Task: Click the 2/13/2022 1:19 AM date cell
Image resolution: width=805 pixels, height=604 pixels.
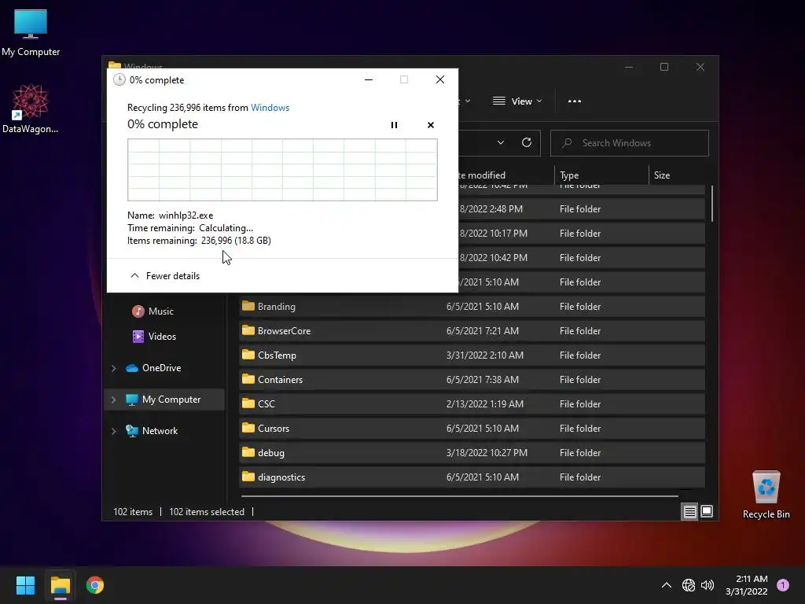Action: pyautogui.click(x=484, y=403)
